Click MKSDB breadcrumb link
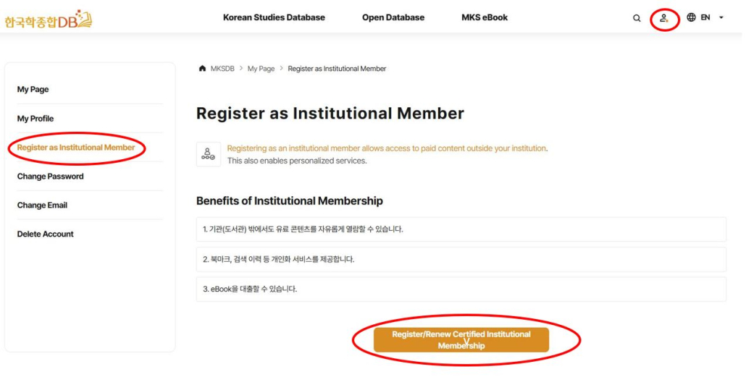This screenshot has width=746, height=377. click(222, 69)
